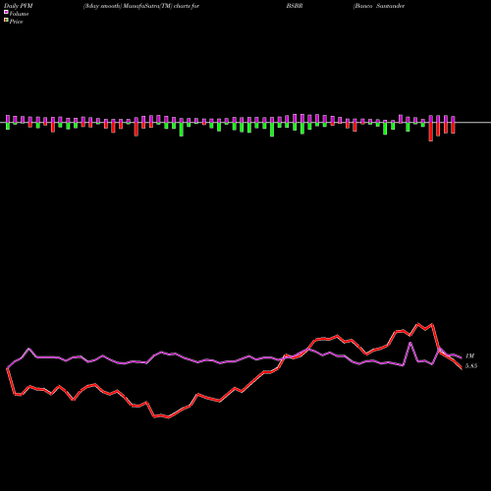The height and width of the screenshot is (491, 491).
Task: Click the red-green Price legend swatch
Action: 6,21
